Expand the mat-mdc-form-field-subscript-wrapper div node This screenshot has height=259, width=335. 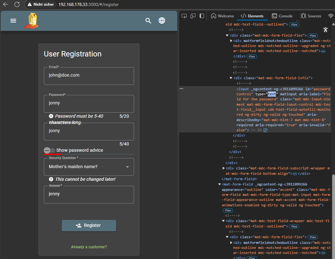click(x=224, y=168)
